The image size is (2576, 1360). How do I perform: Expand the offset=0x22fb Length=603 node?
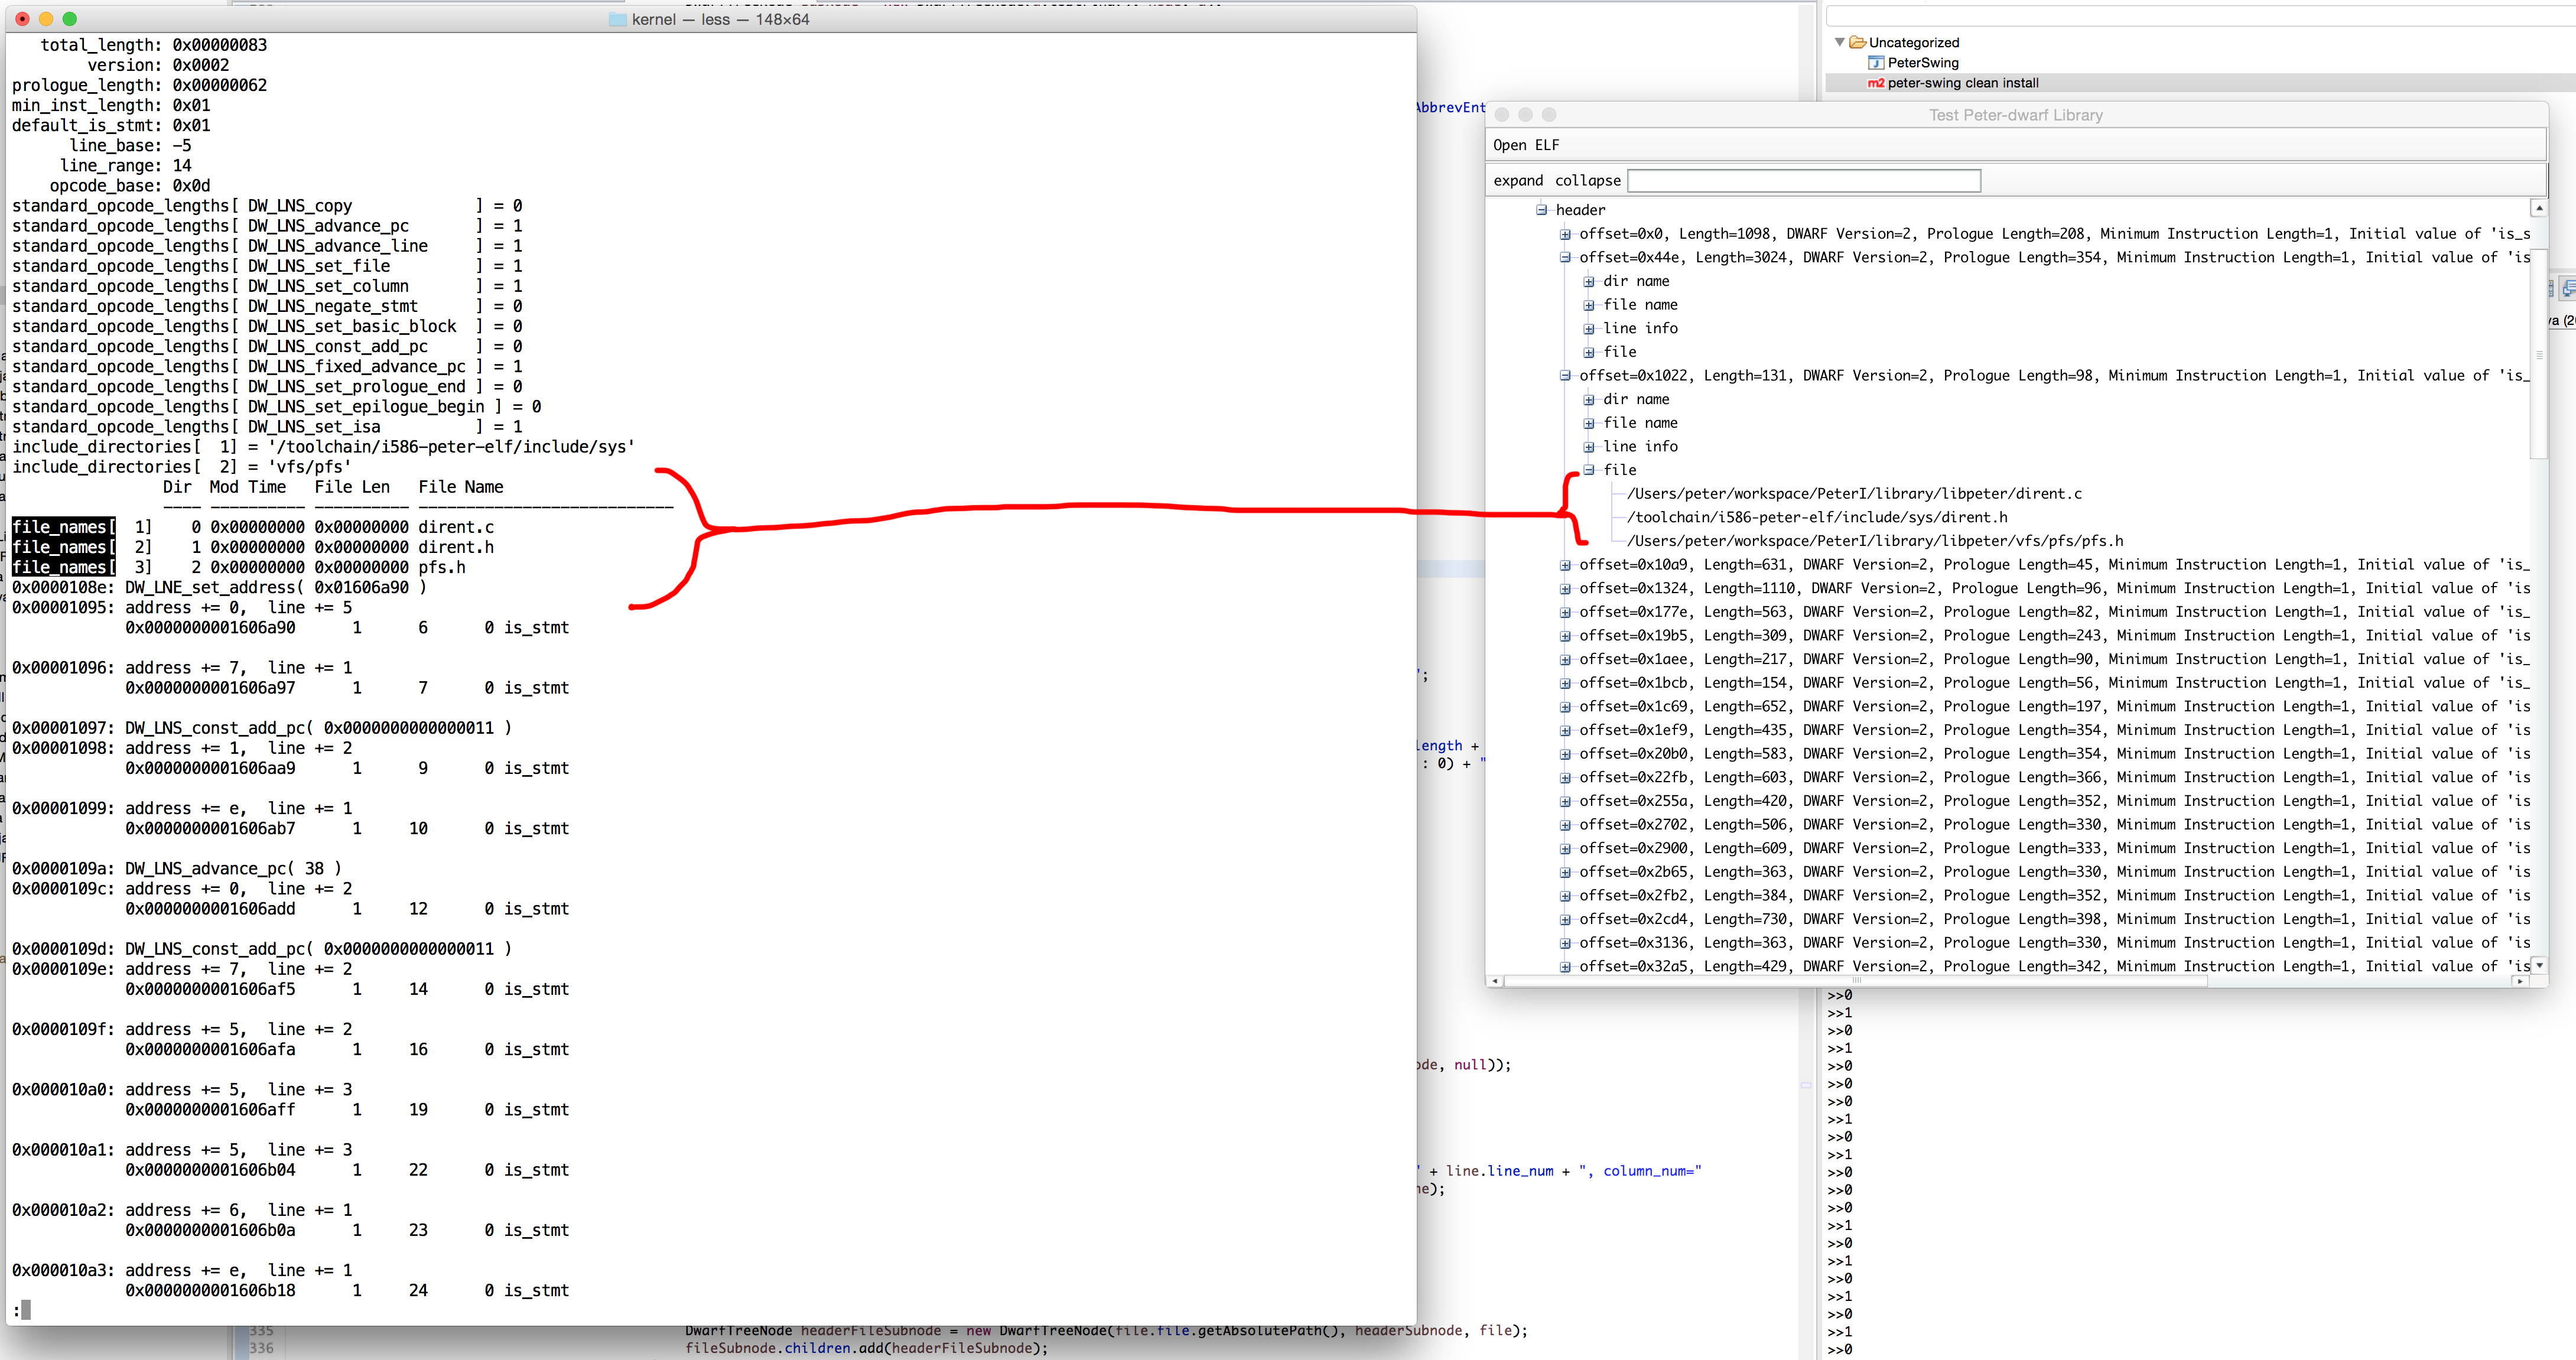tap(1565, 777)
